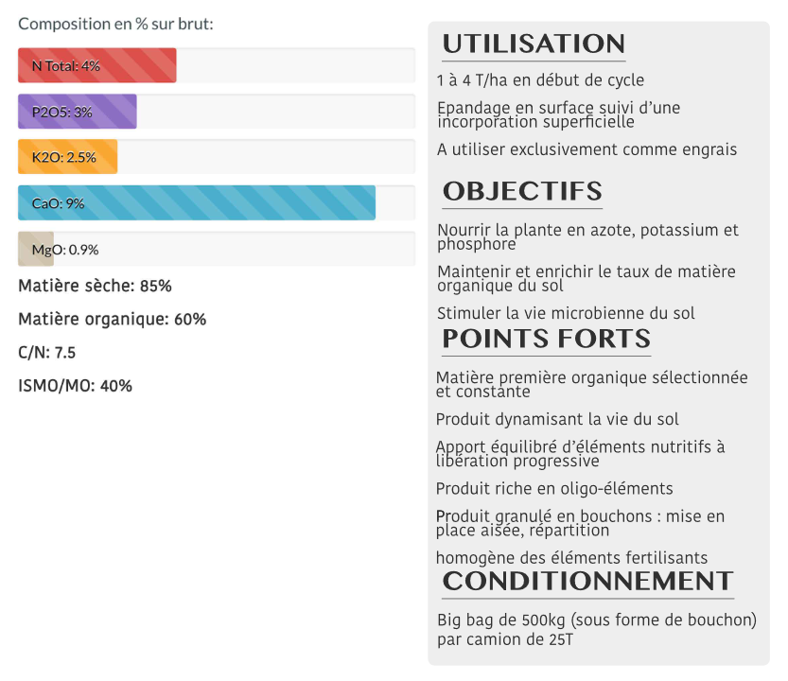Select the 'ISMO/MO: 40%' value
Image resolution: width=788 pixels, height=681 pixels.
tap(75, 386)
